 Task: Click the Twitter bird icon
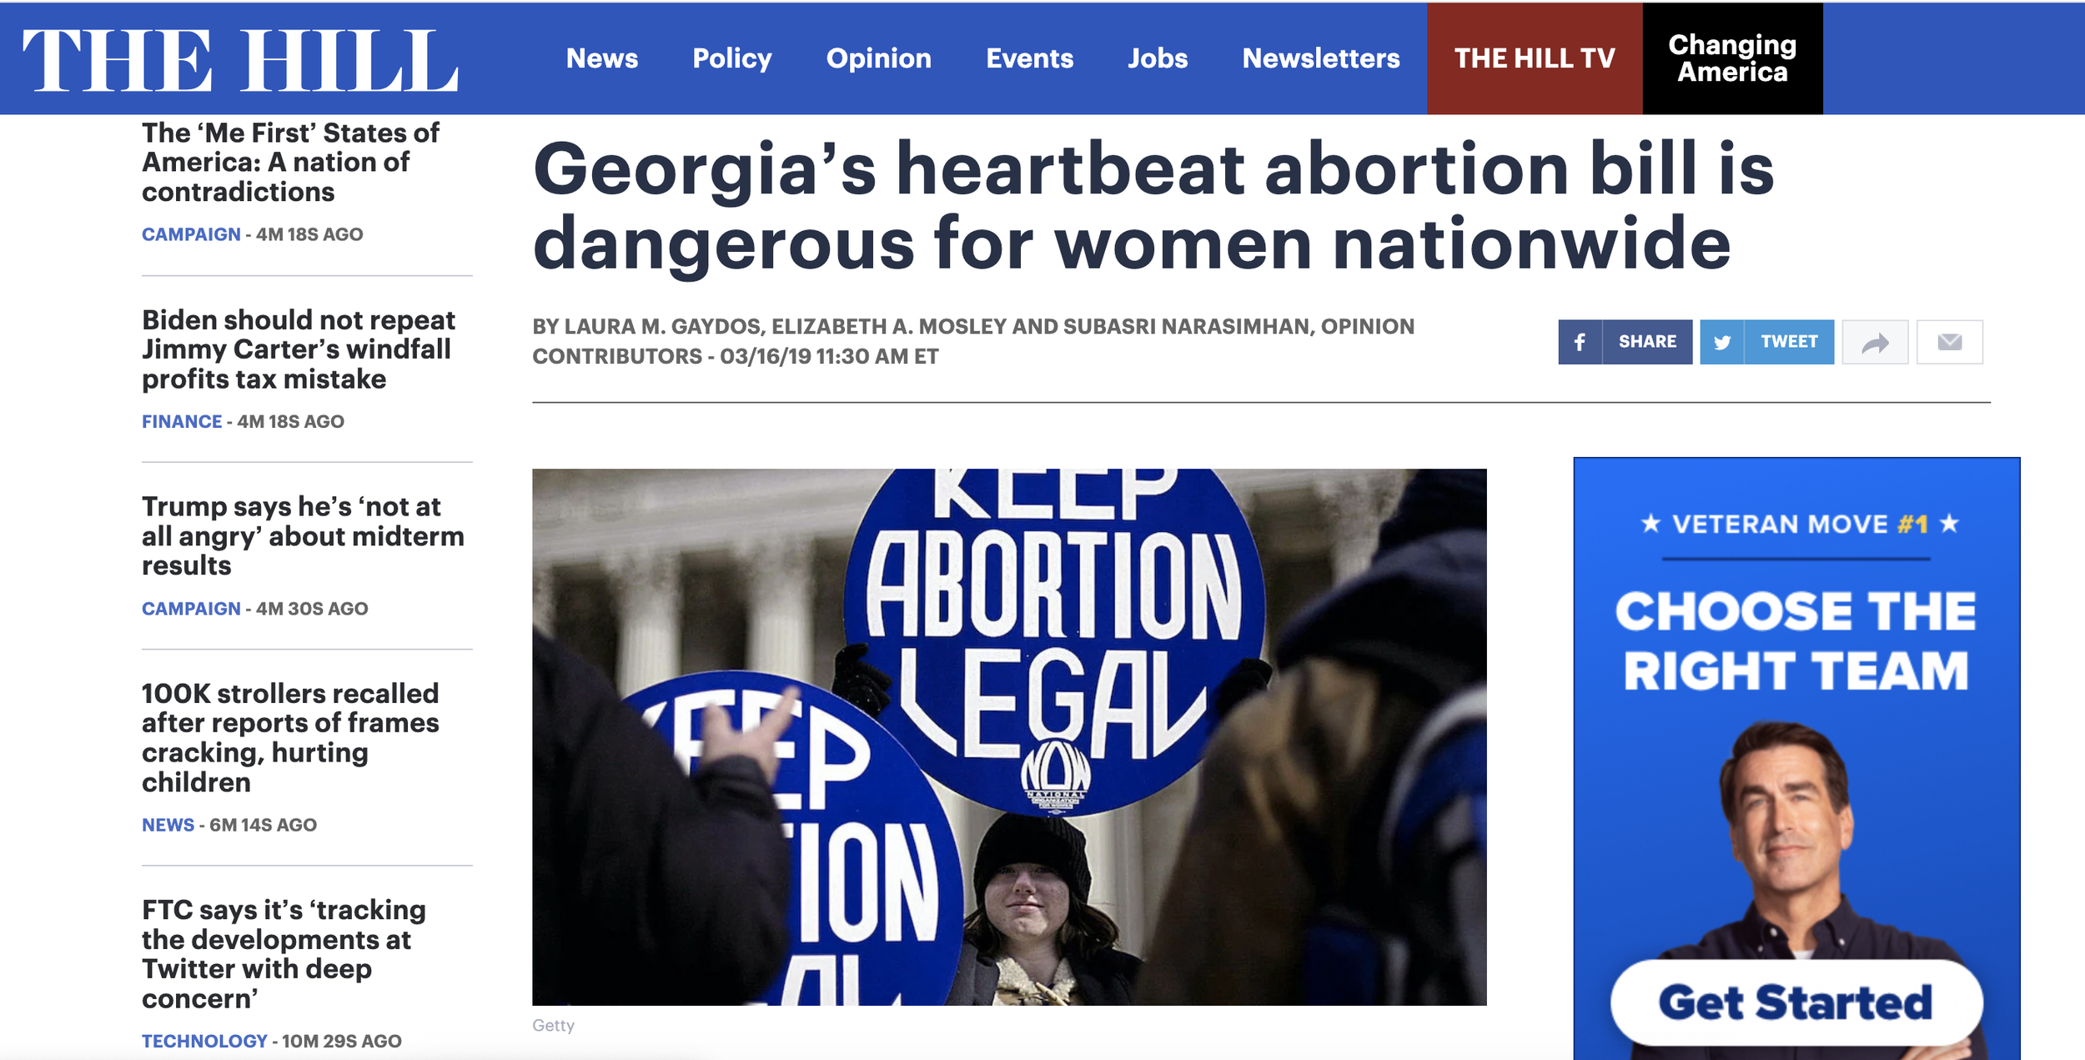click(1722, 342)
